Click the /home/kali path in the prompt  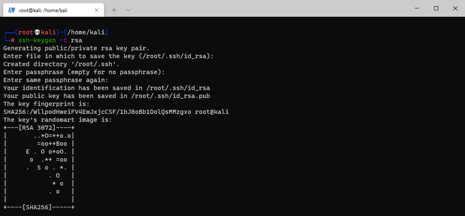tap(86, 32)
